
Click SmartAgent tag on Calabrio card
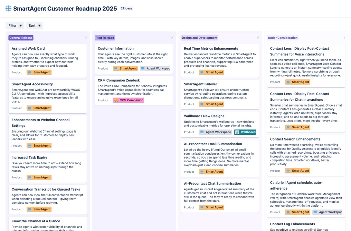(x=298, y=212)
